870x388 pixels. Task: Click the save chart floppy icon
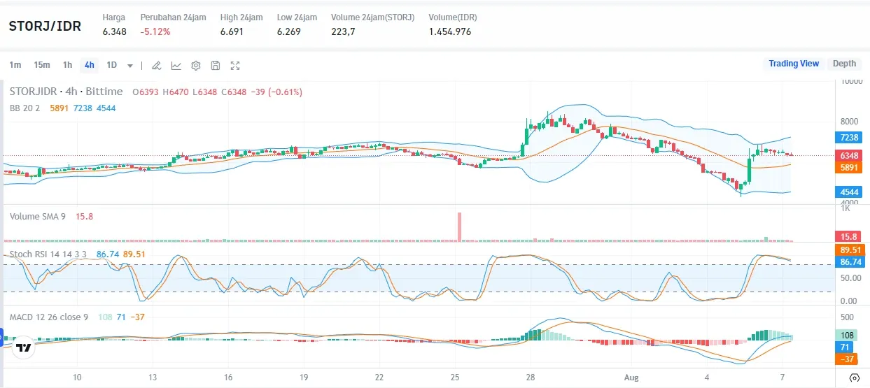point(216,66)
